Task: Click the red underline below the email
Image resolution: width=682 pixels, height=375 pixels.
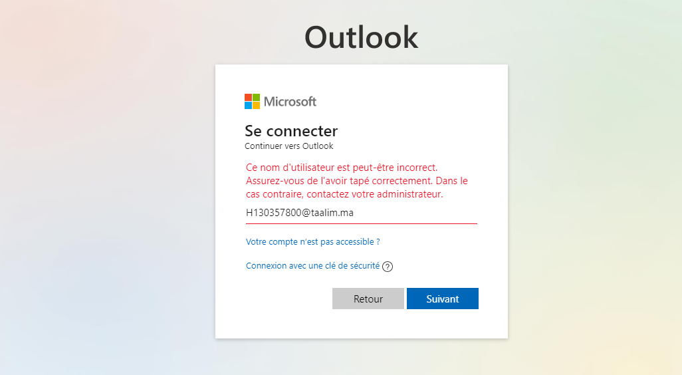Action: pyautogui.click(x=361, y=223)
